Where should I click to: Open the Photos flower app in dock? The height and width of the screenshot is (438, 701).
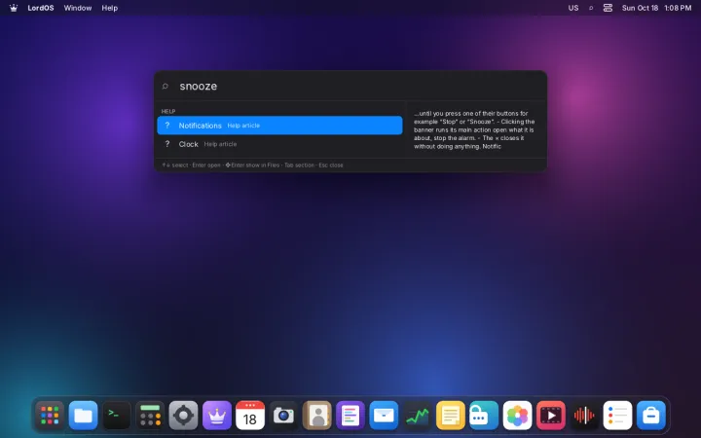[x=517, y=416]
